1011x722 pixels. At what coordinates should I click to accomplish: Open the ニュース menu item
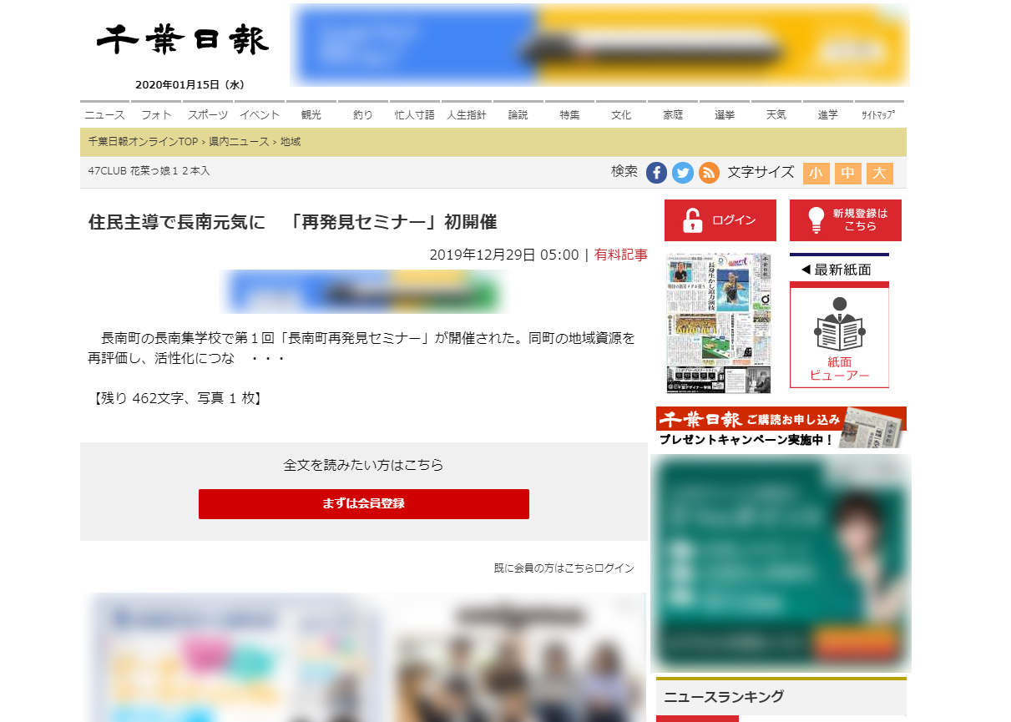(x=104, y=115)
